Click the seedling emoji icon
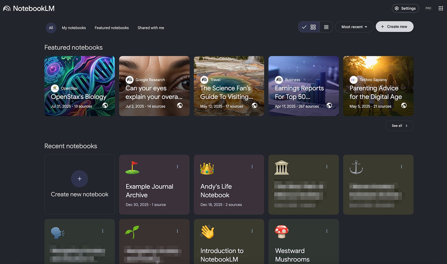The width and height of the screenshot is (447, 264). point(132,232)
